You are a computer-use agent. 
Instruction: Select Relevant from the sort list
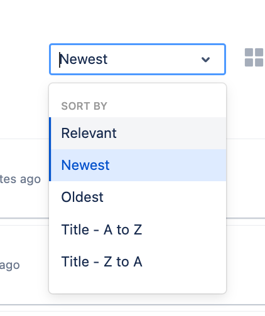pyautogui.click(x=138, y=134)
